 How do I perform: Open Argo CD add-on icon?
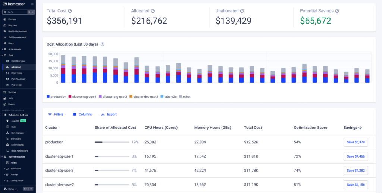(x=7, y=121)
